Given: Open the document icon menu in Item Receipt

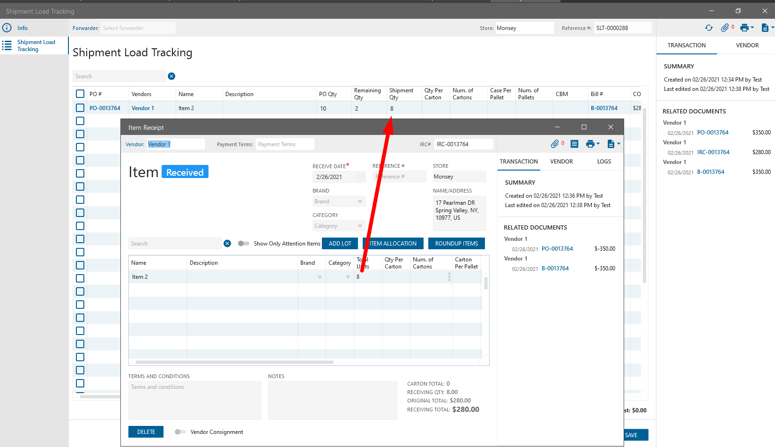Looking at the screenshot, I should click(611, 144).
